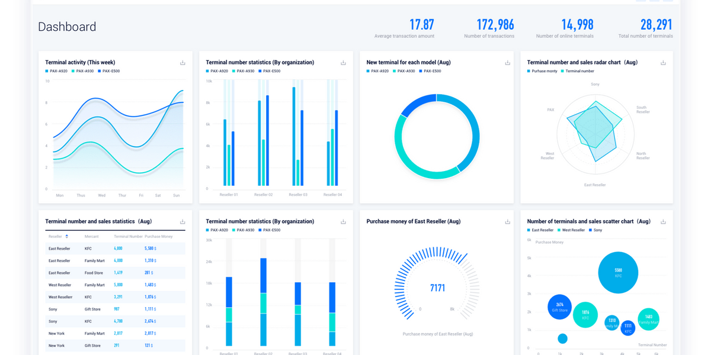The image size is (711, 355).
Task: Toggle West Reseller legend in scatter chart
Action: (x=571, y=230)
